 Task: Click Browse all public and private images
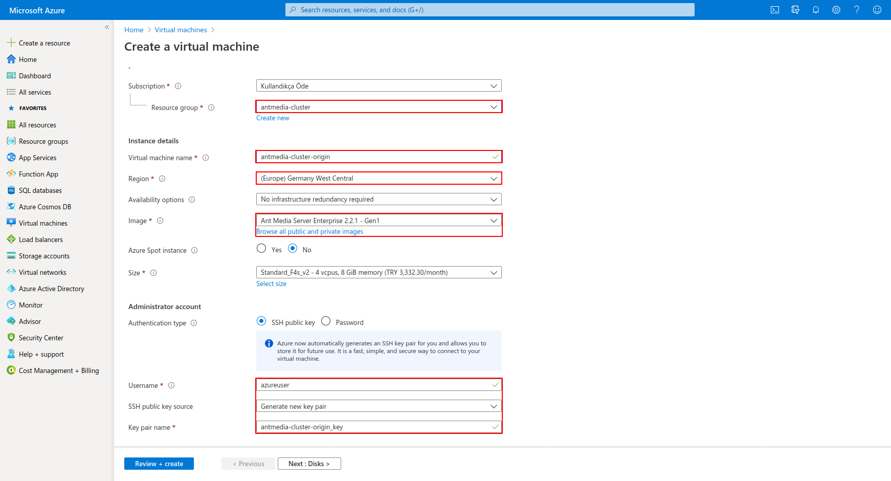[310, 231]
